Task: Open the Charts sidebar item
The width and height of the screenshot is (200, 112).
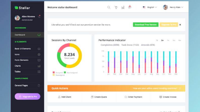Action: coord(27,66)
